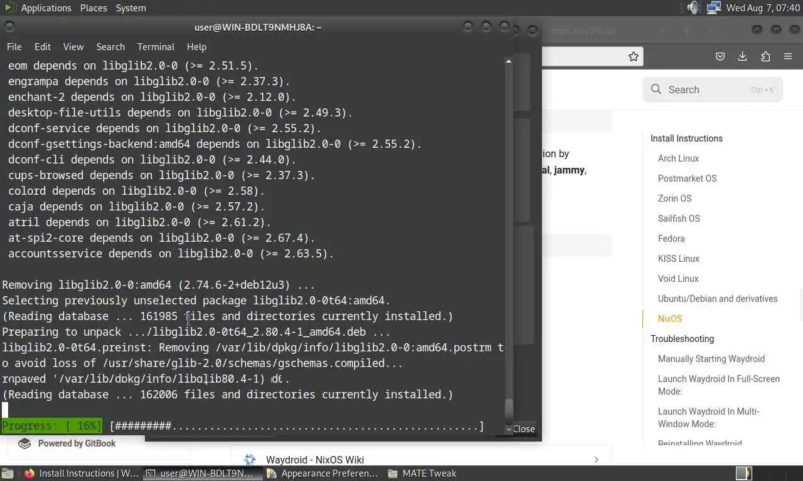Open the Zorin OS sidebar link
The width and height of the screenshot is (803, 481).
[x=674, y=199]
